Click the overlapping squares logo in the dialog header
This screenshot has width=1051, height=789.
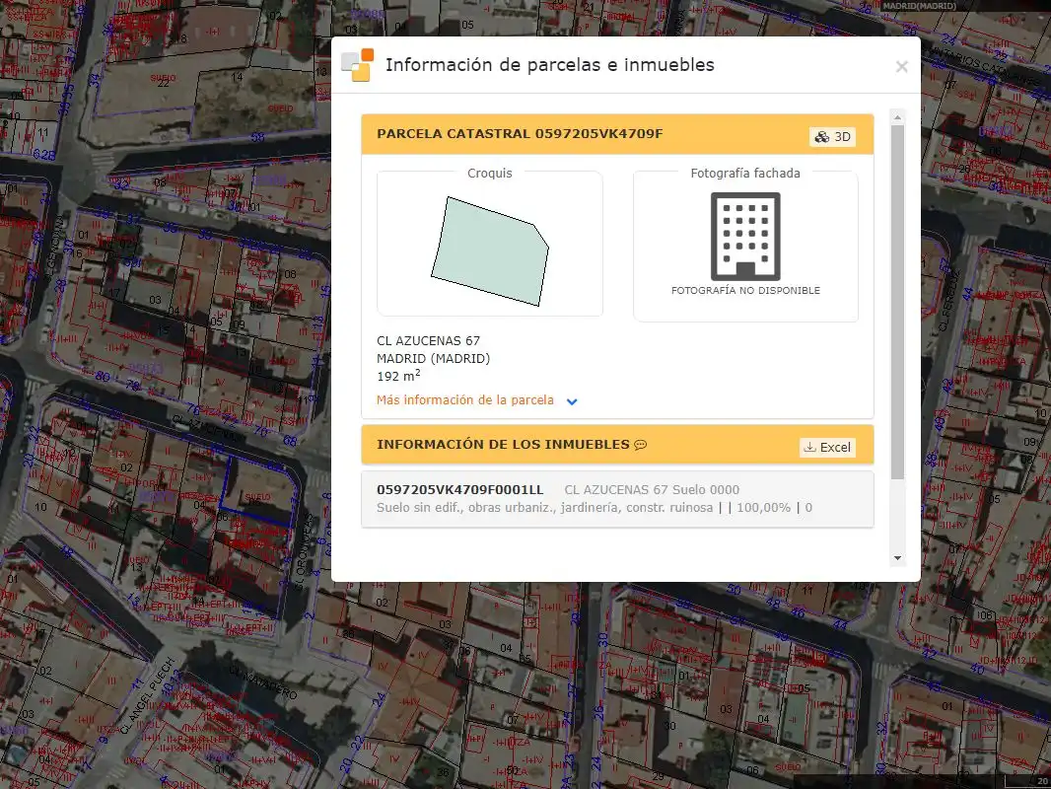point(357,65)
